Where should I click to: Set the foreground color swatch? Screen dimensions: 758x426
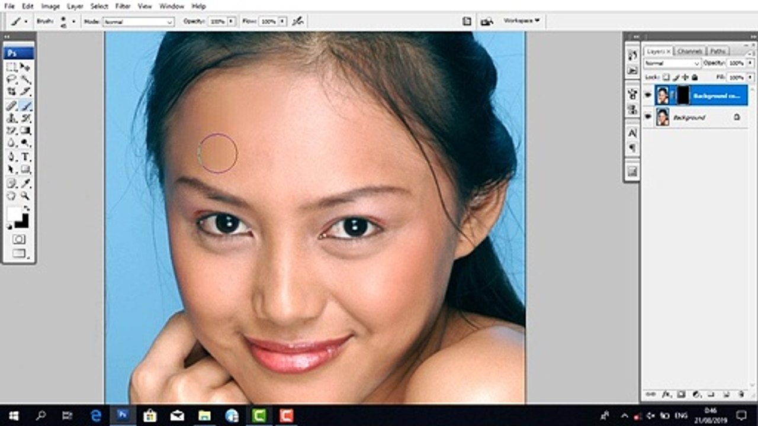(x=14, y=214)
